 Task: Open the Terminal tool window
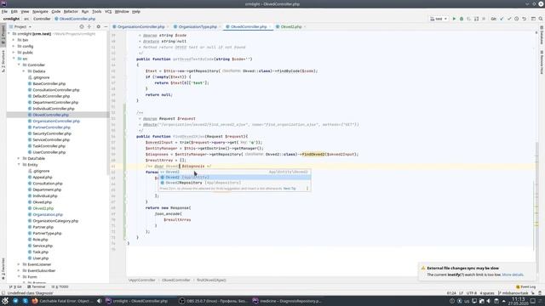(36, 287)
